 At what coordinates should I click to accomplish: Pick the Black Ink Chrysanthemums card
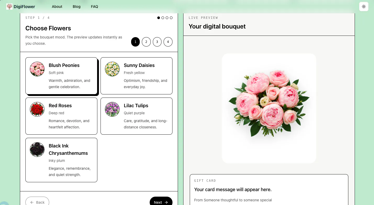[61, 160]
